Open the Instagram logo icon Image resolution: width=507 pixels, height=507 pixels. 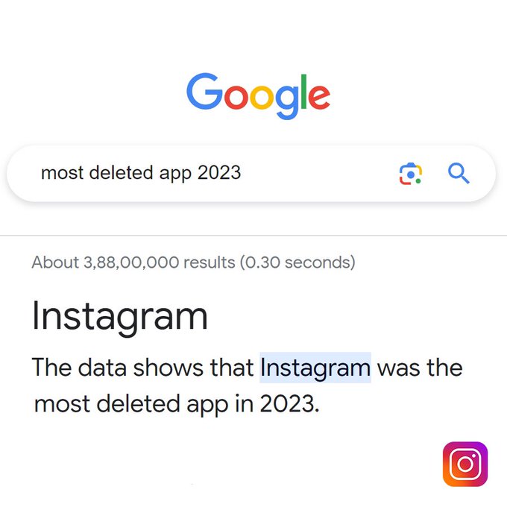click(x=465, y=465)
